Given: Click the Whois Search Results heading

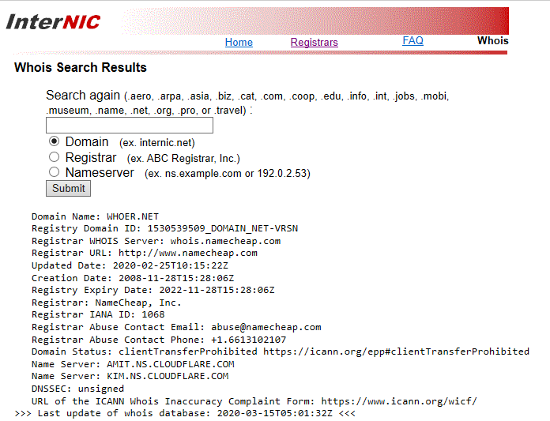Looking at the screenshot, I should (x=81, y=67).
